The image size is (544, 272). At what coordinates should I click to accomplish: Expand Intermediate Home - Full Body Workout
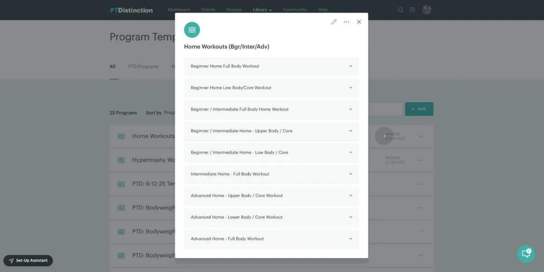click(x=272, y=174)
